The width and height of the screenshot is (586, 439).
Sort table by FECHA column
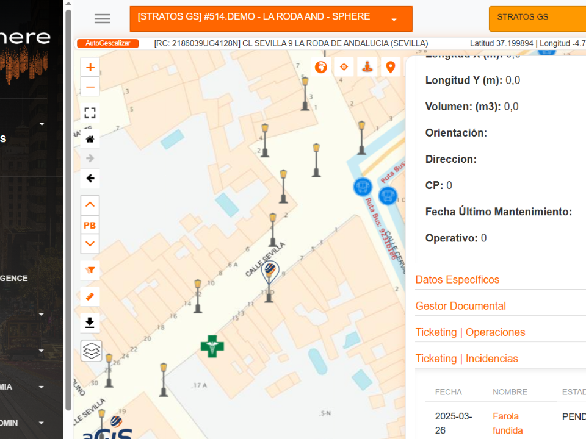(x=448, y=392)
